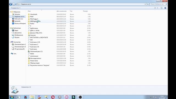Select Недавние места in the sidebar
This screenshot has width=176, height=99.
19,16
